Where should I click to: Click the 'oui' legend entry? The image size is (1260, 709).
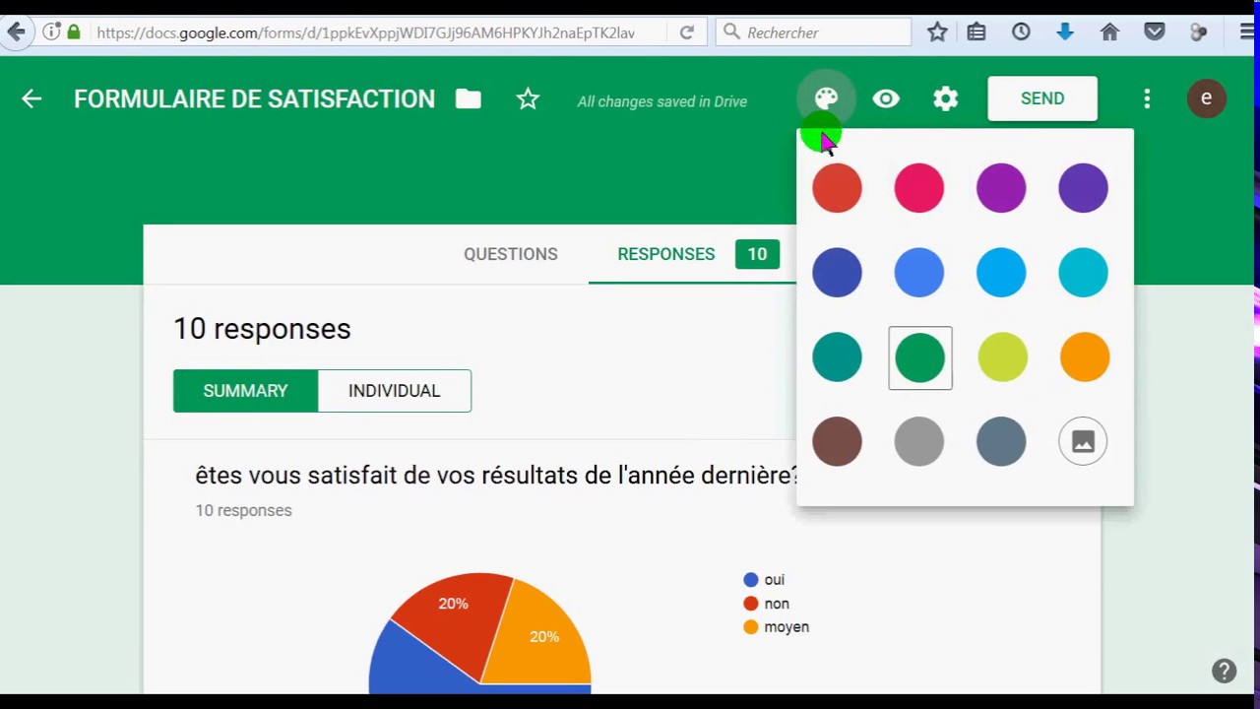pyautogui.click(x=764, y=580)
